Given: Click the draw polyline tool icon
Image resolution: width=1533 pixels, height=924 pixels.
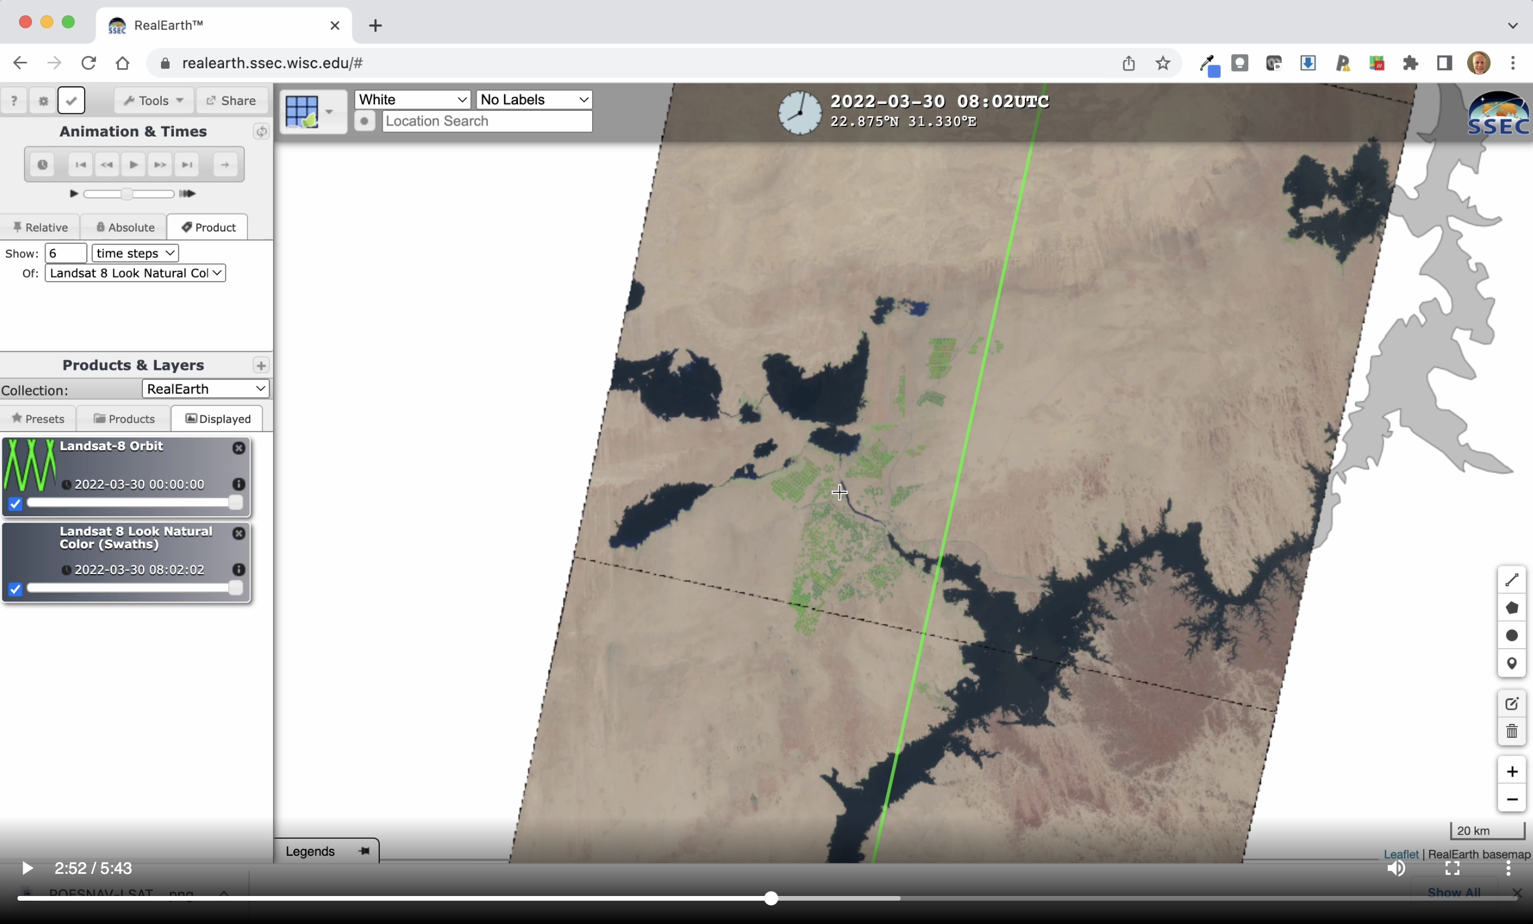Looking at the screenshot, I should tap(1511, 580).
